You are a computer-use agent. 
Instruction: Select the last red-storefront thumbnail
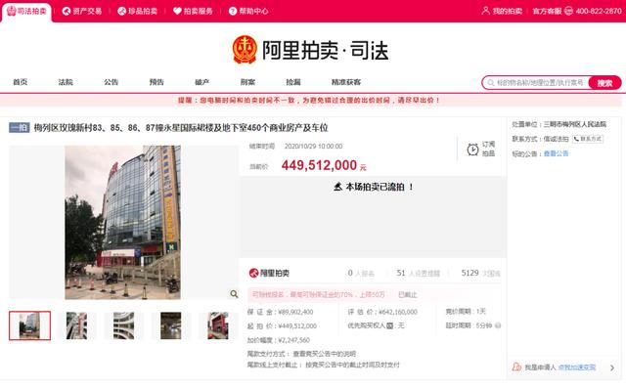(x=218, y=325)
